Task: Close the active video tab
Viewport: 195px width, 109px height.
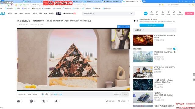Action: click(140, 2)
